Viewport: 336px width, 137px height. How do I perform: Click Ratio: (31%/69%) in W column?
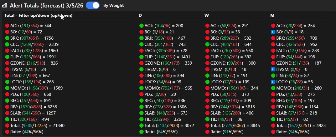tap(225, 132)
